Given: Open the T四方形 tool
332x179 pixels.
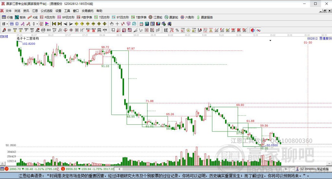Looking at the screenshot, I should (x=102, y=17).
